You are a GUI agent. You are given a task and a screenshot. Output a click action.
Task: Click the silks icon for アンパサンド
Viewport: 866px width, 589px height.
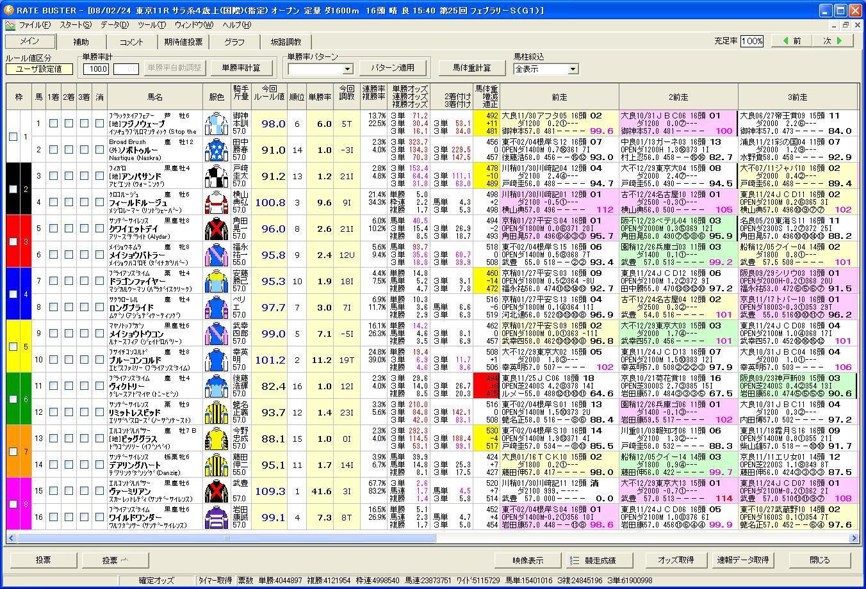[216, 176]
